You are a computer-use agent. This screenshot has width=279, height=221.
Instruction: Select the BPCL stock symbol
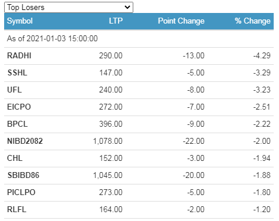[x=17, y=124]
